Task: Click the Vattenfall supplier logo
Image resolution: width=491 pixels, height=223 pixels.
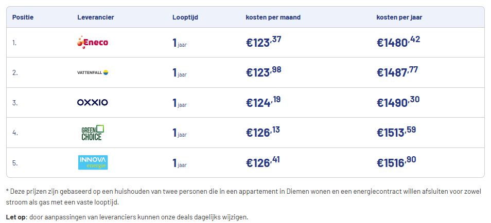Action: [x=93, y=72]
